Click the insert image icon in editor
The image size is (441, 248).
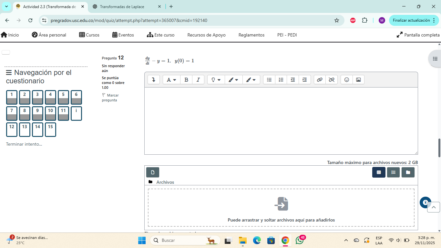coord(358,80)
